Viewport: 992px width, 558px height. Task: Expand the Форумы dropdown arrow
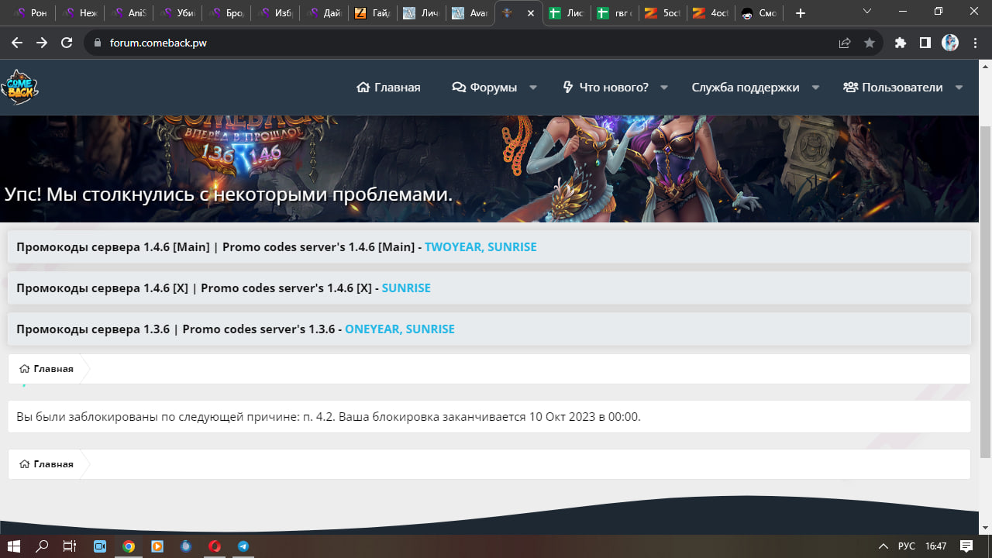point(533,88)
